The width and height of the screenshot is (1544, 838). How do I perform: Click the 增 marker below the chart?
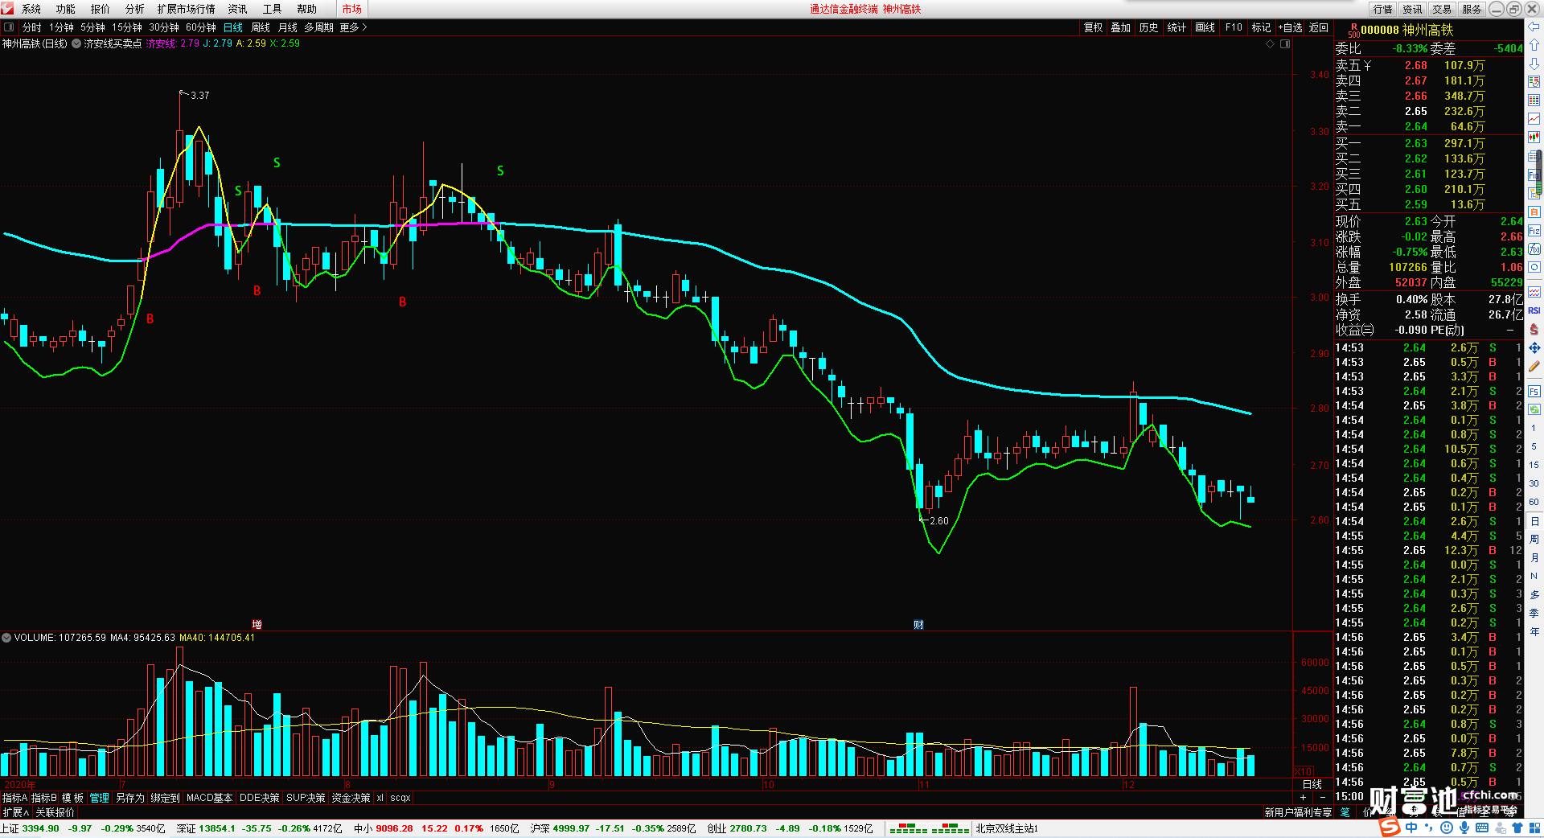click(257, 624)
